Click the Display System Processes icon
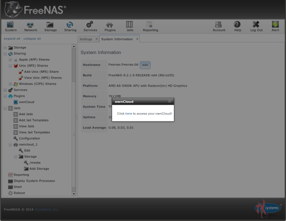 10,181
